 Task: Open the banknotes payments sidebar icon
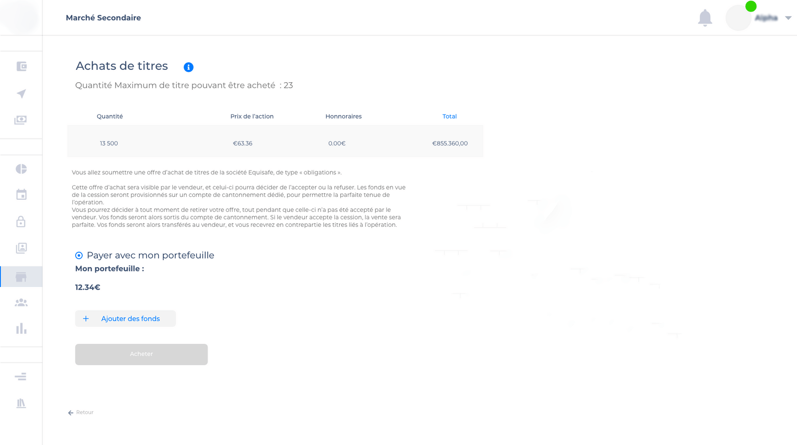(21, 120)
